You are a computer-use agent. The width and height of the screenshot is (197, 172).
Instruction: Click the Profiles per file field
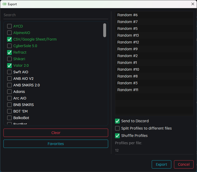(x=154, y=150)
